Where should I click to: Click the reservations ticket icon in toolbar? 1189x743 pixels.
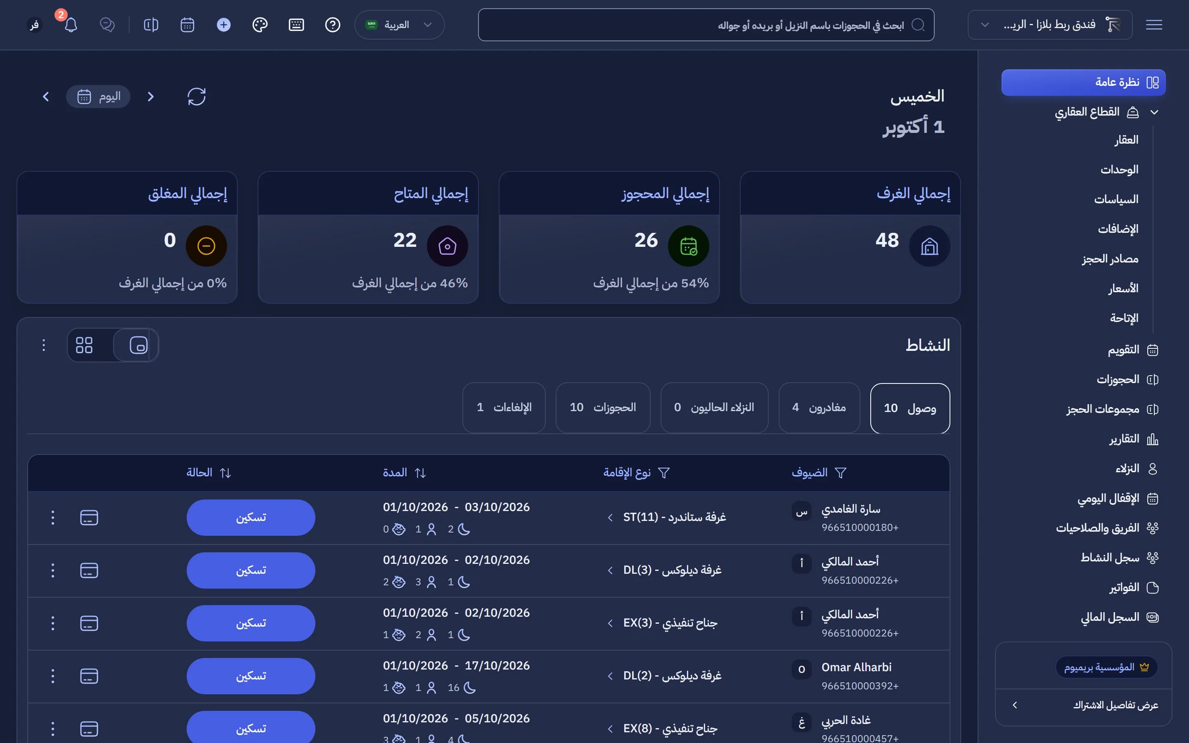[x=151, y=25]
